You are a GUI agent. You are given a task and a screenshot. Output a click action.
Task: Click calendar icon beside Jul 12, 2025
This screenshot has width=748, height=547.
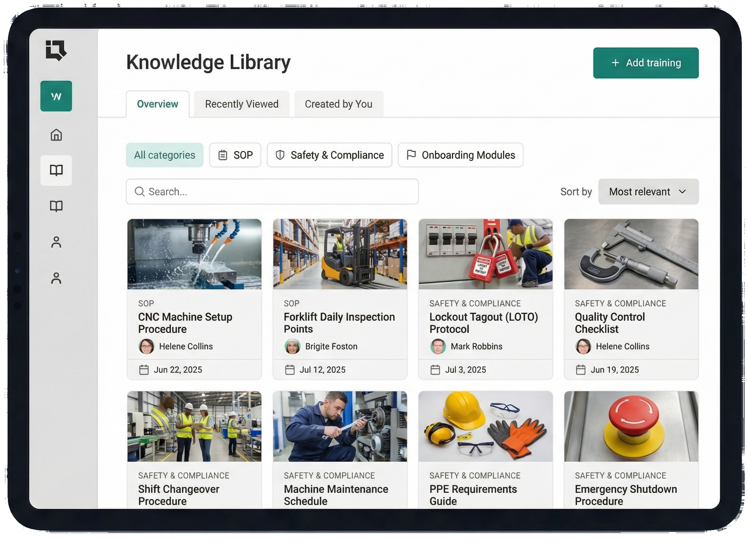coord(290,370)
